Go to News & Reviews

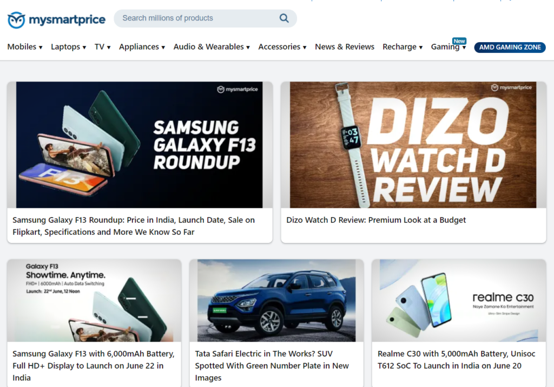tap(345, 47)
